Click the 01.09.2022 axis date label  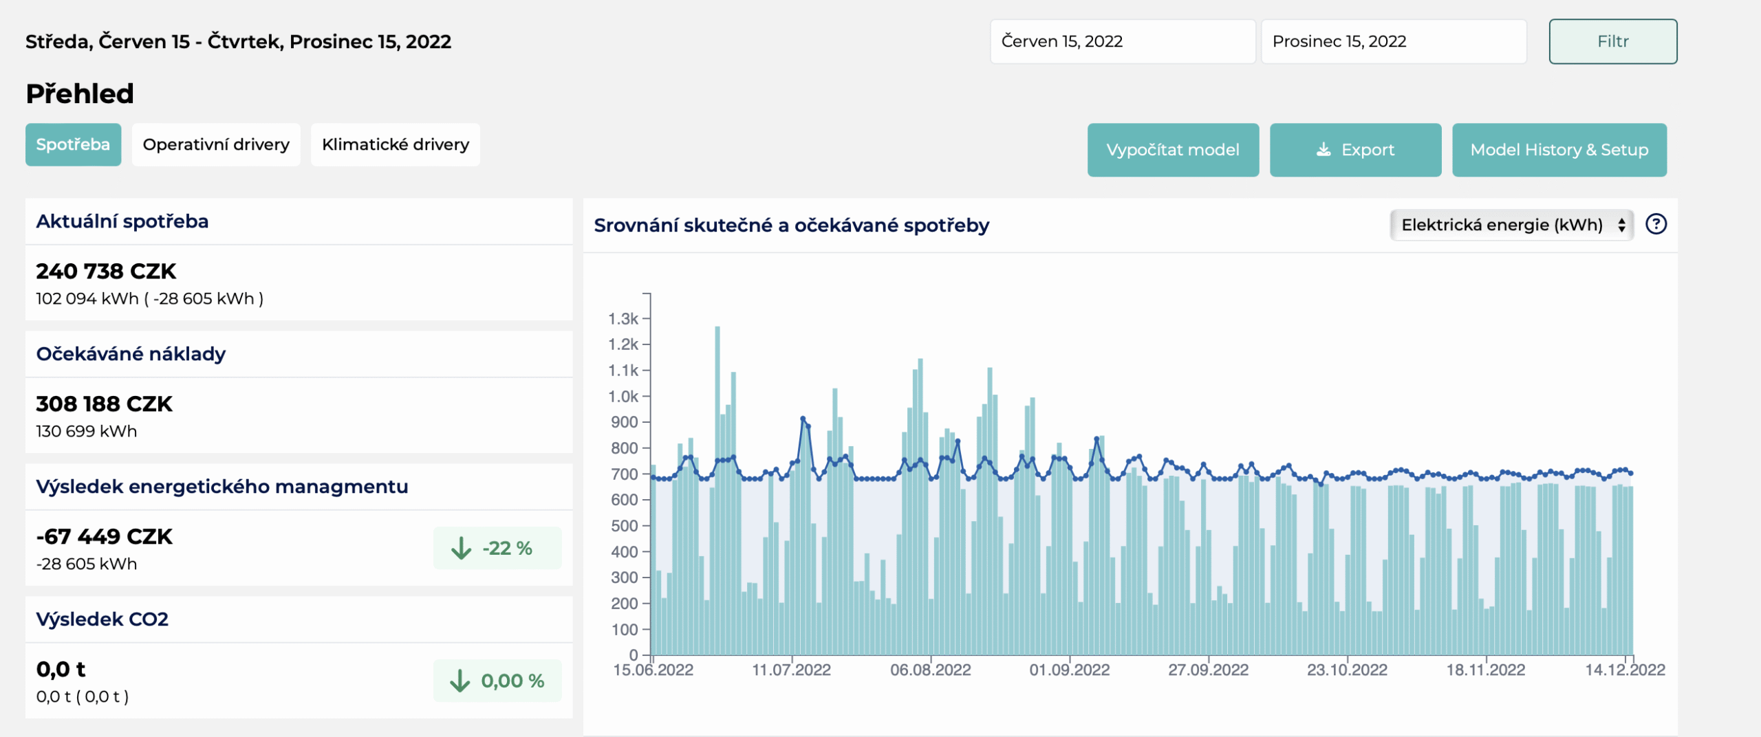coord(1070,670)
